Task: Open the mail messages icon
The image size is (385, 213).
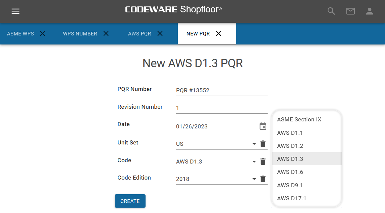Action: 350,11
